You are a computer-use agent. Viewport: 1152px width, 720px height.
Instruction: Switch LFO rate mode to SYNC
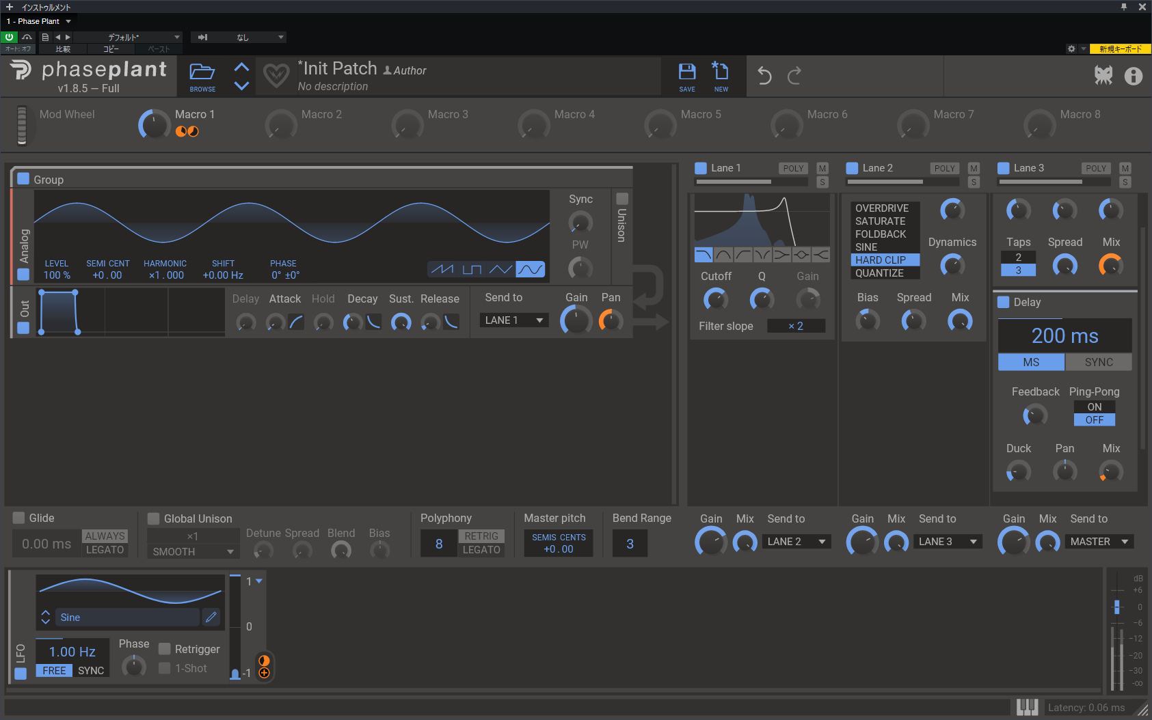[x=91, y=671]
